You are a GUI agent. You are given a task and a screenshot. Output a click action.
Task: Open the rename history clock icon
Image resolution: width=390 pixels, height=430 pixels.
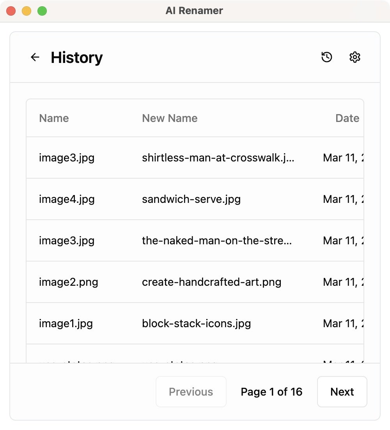tap(327, 57)
